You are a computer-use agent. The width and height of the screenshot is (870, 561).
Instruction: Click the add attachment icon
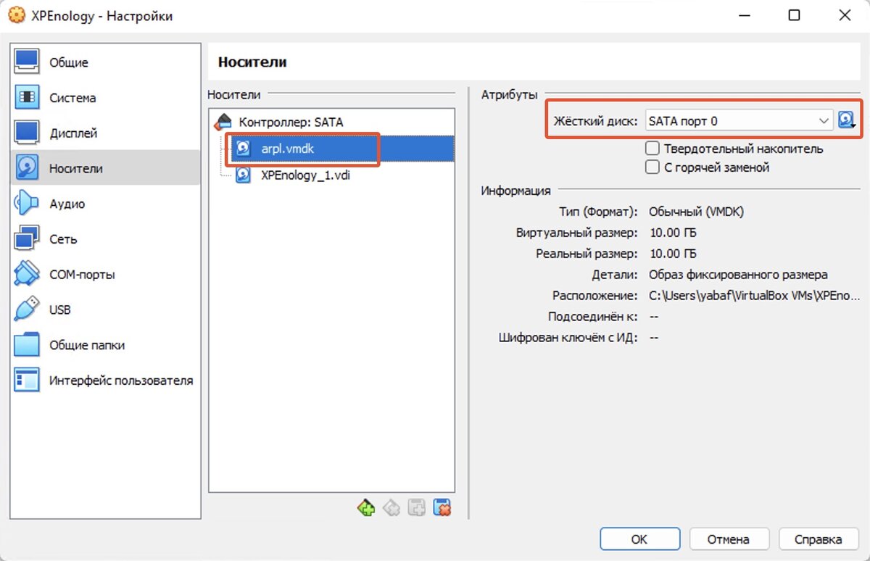click(416, 507)
